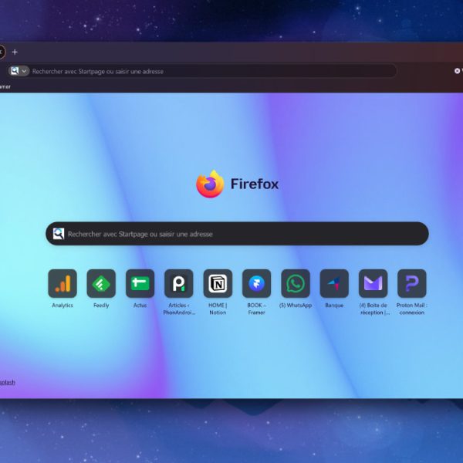Screen dimensions: 463x463
Task: Click the '(5) WhatsApp' label
Action: (x=296, y=306)
